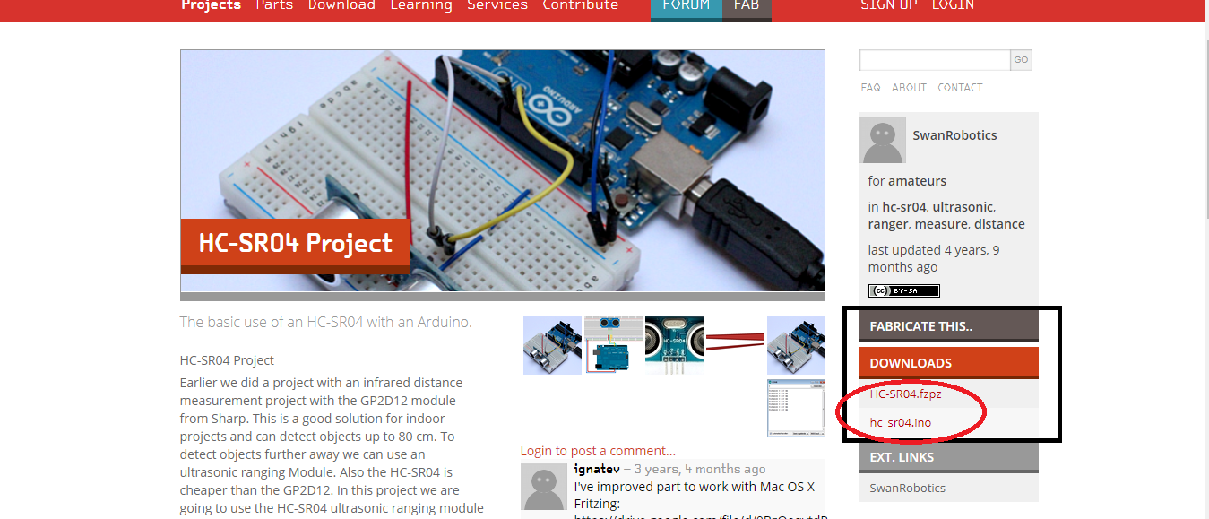Screen dimensions: 1209x519
Task: Open the Fritzing breadboard wiring diagram thumbnail
Action: coord(612,344)
